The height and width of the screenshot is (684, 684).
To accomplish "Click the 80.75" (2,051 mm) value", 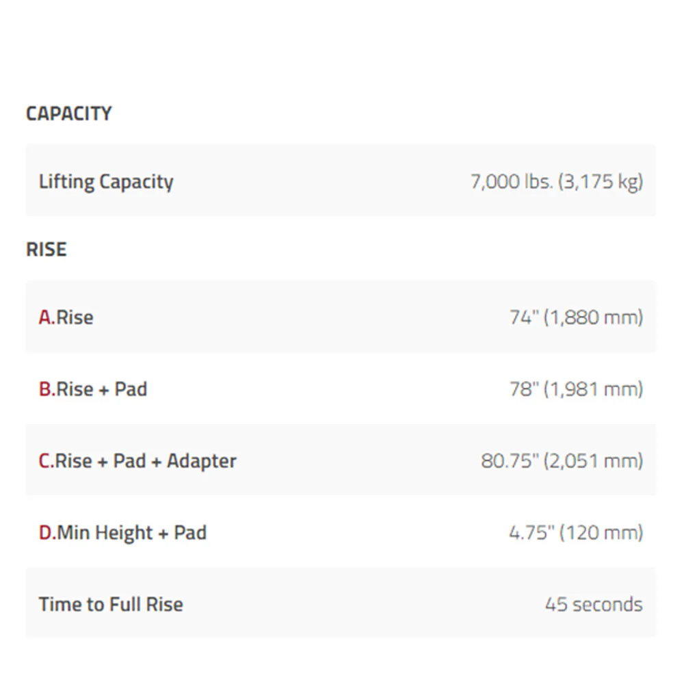I will [562, 460].
